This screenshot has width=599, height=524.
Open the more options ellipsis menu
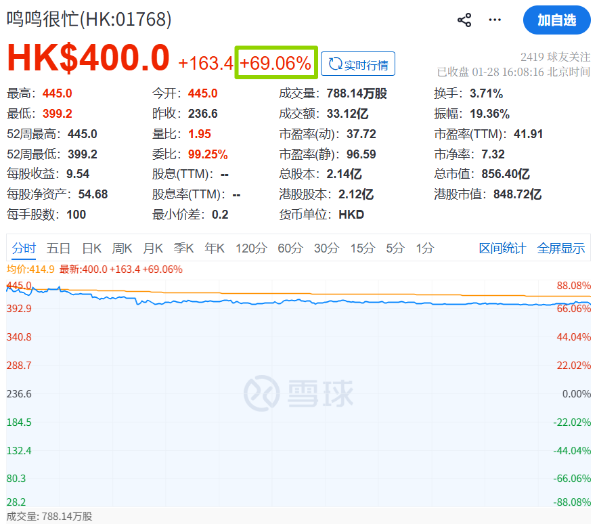[x=495, y=20]
